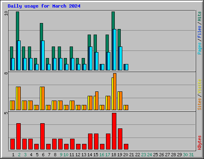The image size is (204, 159).
Task: Click the 'Visits' legend label
Action: tap(199, 86)
